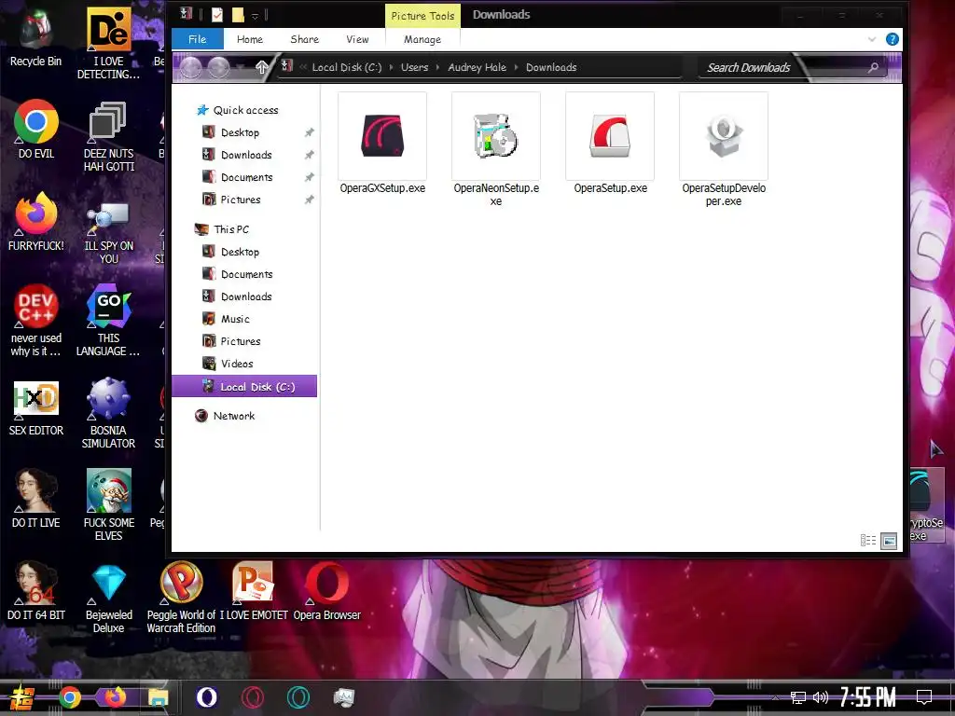Go forward with the navigation forward button
This screenshot has width=955, height=716.
[218, 67]
